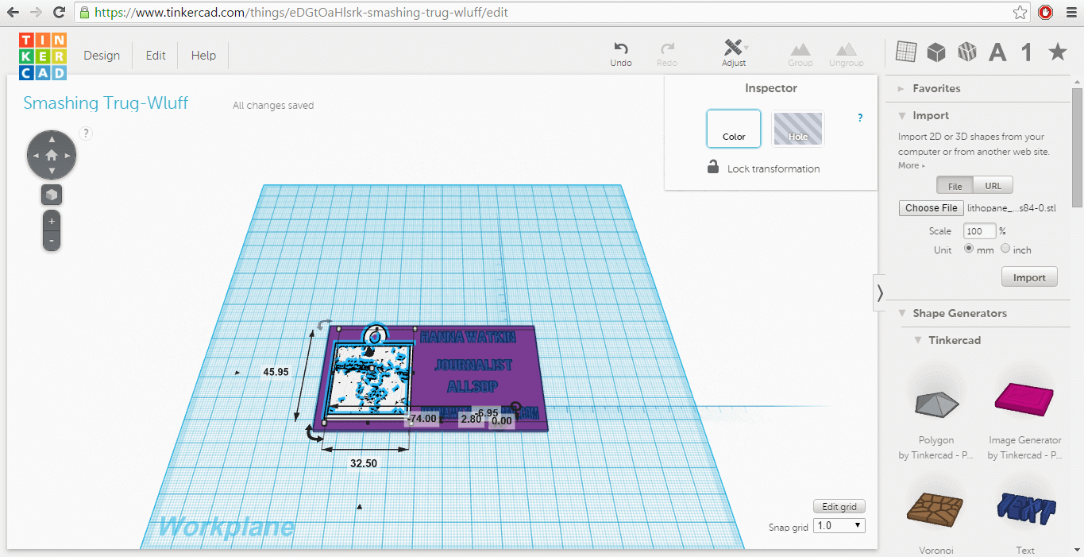Click the Choose File button
The width and height of the screenshot is (1084, 557).
[932, 208]
